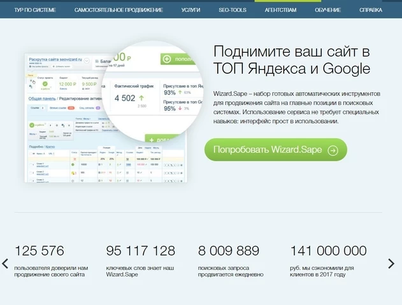Click the пользователя доверили нам caption
This screenshot has width=402, height=305.
[51, 271]
